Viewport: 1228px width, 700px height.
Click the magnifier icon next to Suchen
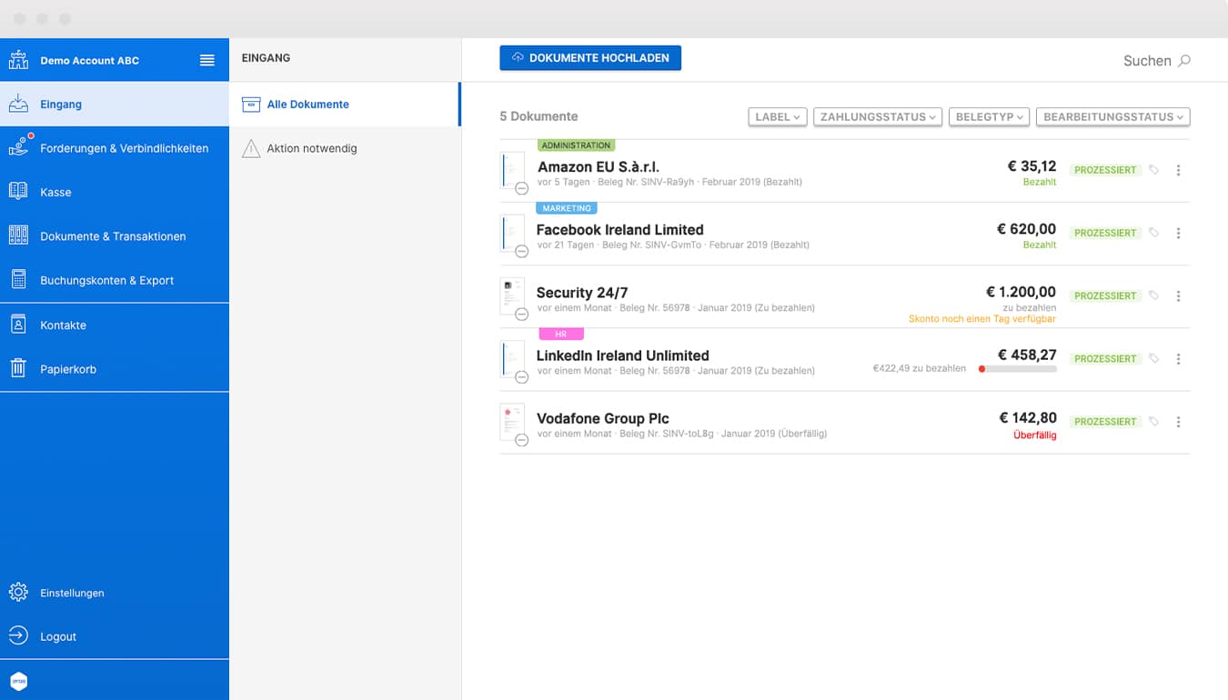click(x=1184, y=61)
